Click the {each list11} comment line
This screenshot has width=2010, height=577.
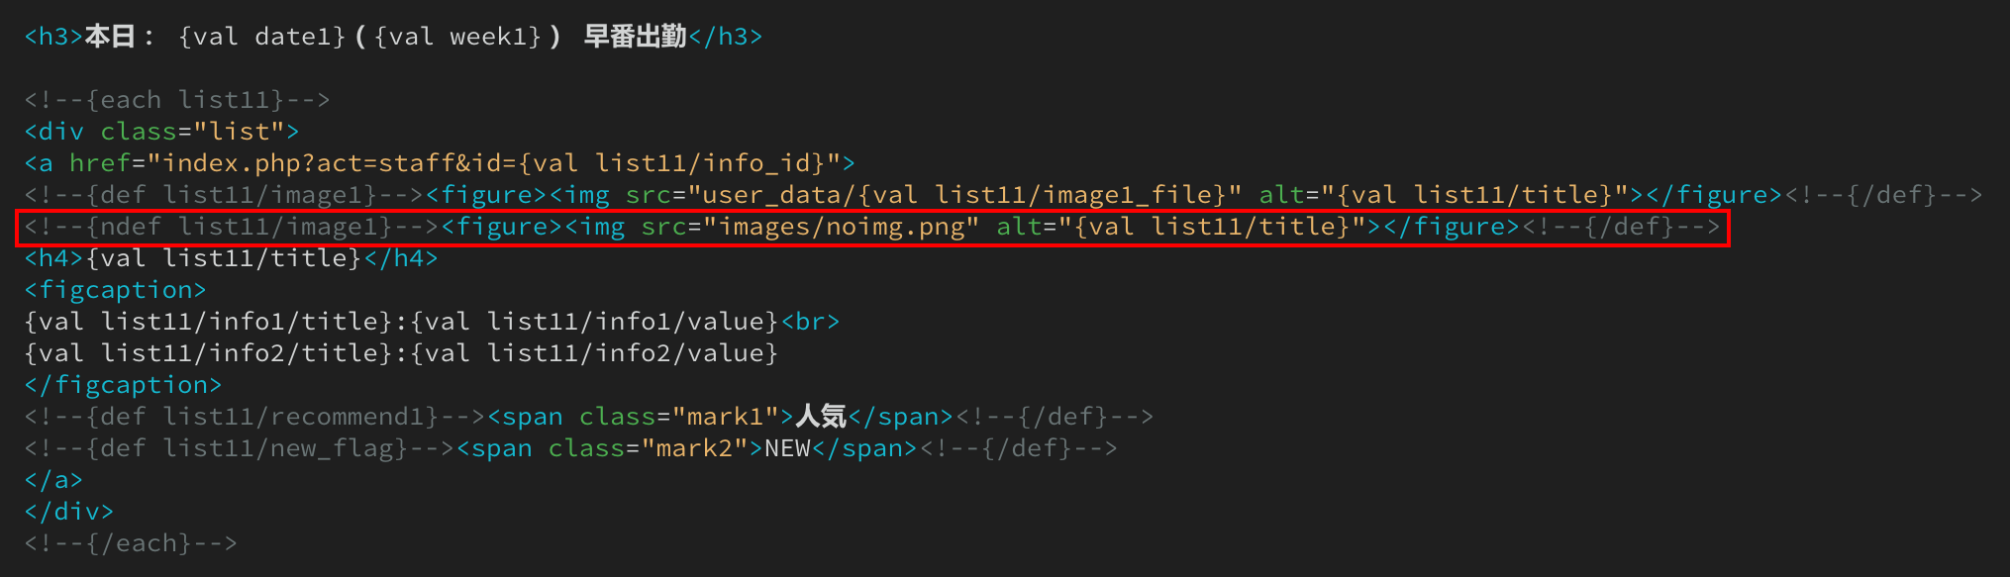[x=177, y=100]
